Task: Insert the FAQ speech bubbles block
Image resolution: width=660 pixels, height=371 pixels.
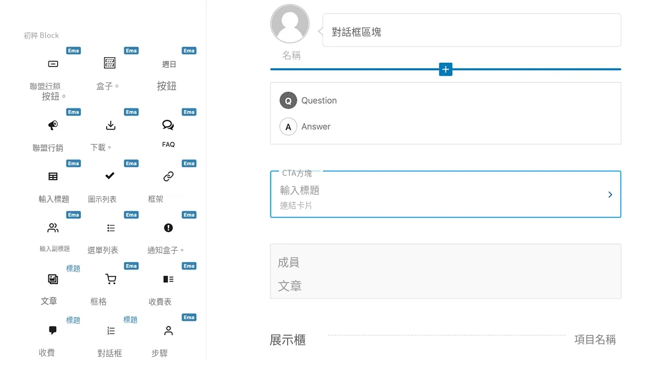Action: (168, 125)
